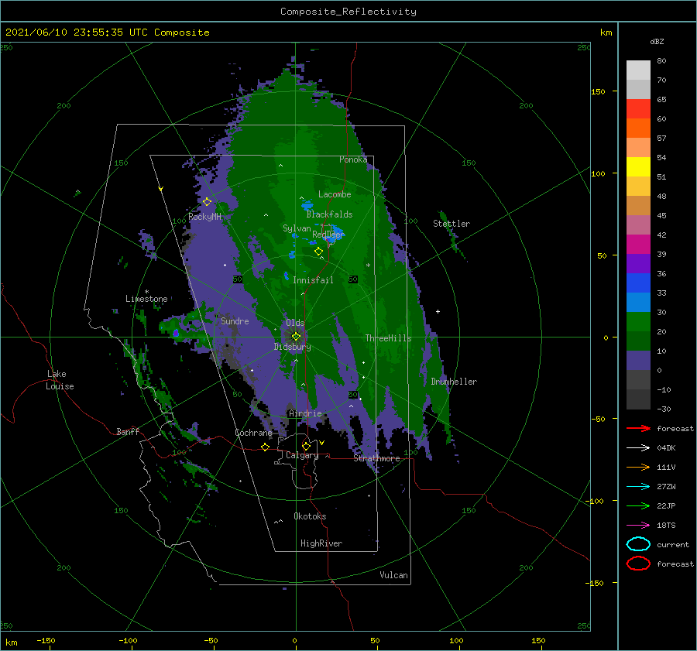Click the red 65 dBZ color swatch
Screen dimensions: 697x651
[638, 109]
